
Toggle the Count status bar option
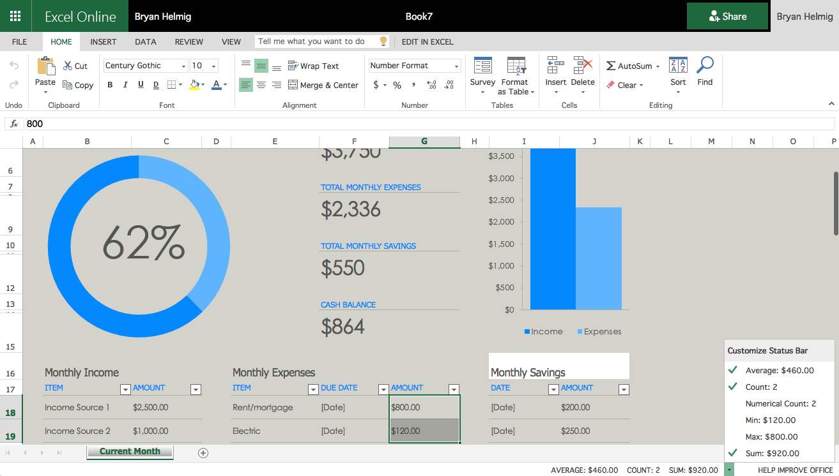point(761,387)
